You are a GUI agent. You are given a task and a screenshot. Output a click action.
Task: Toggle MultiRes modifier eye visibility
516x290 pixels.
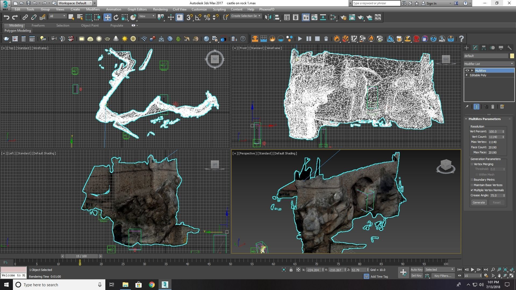coord(467,71)
